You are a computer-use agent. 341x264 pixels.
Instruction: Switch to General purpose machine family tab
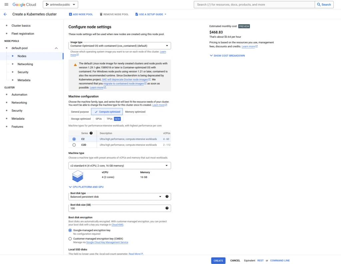[x=80, y=112]
